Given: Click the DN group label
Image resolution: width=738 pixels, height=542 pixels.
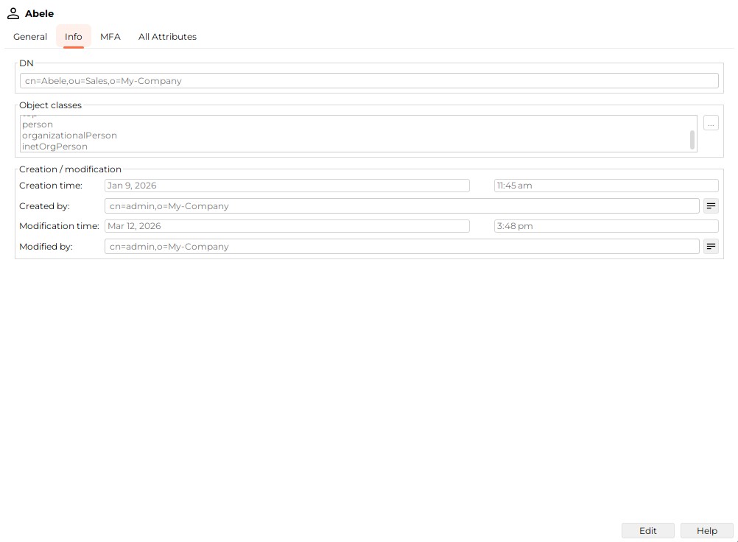Looking at the screenshot, I should 27,63.
